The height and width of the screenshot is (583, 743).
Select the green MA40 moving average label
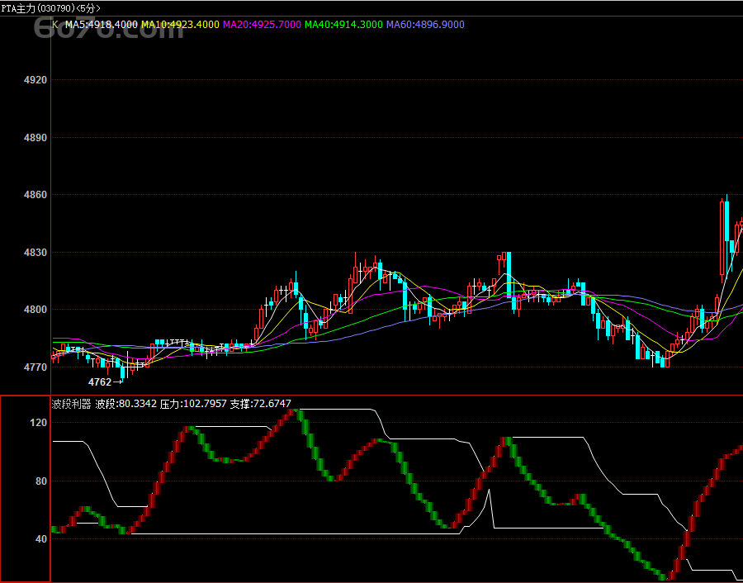click(x=343, y=25)
